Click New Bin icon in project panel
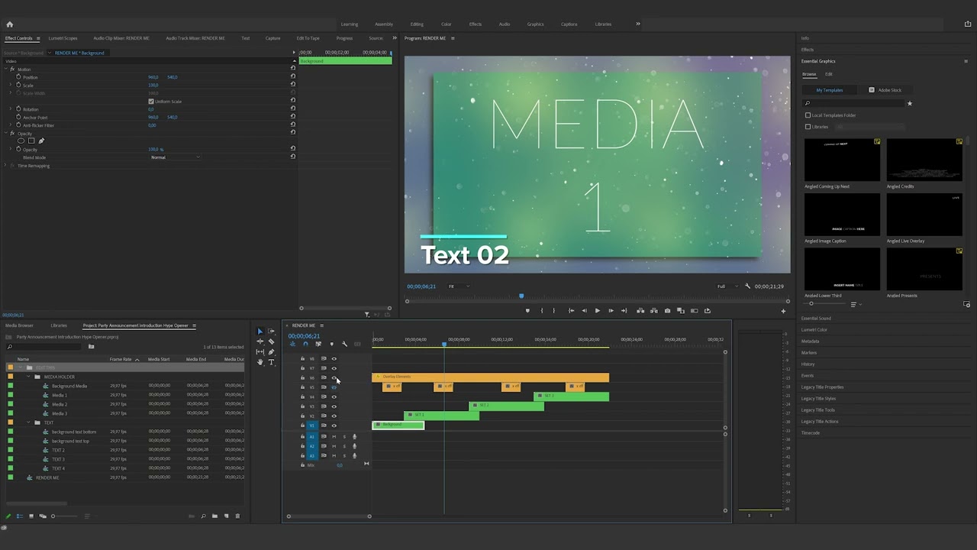 214,516
